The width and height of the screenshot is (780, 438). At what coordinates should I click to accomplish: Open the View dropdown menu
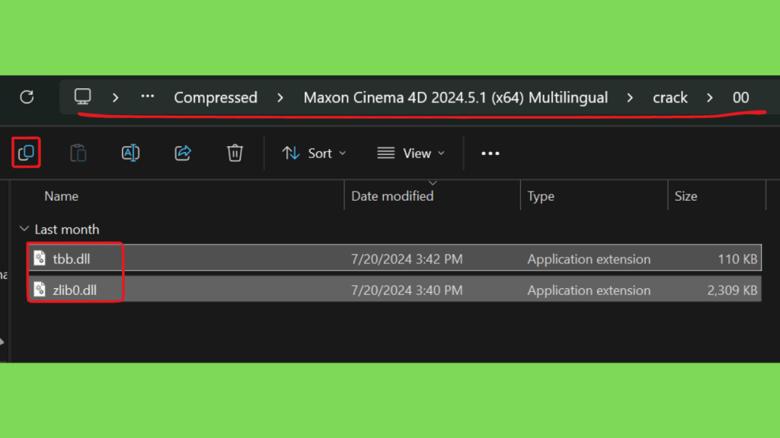click(x=411, y=153)
